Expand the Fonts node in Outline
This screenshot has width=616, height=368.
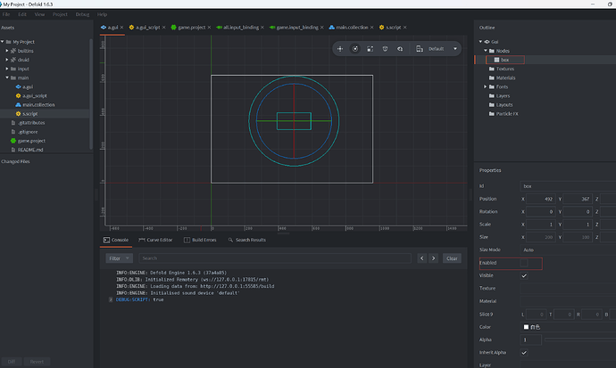(x=485, y=86)
